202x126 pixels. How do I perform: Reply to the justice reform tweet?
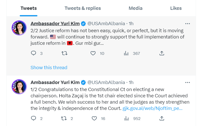[x=34, y=53]
